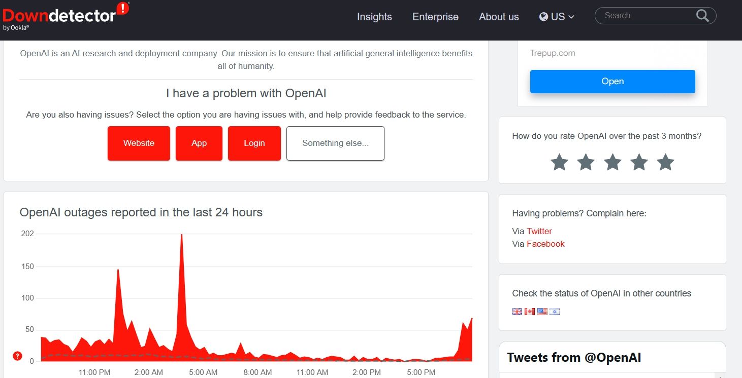Screen dimensions: 742x378
Task: Rate OpenAI with the third star
Action: pyautogui.click(x=612, y=163)
